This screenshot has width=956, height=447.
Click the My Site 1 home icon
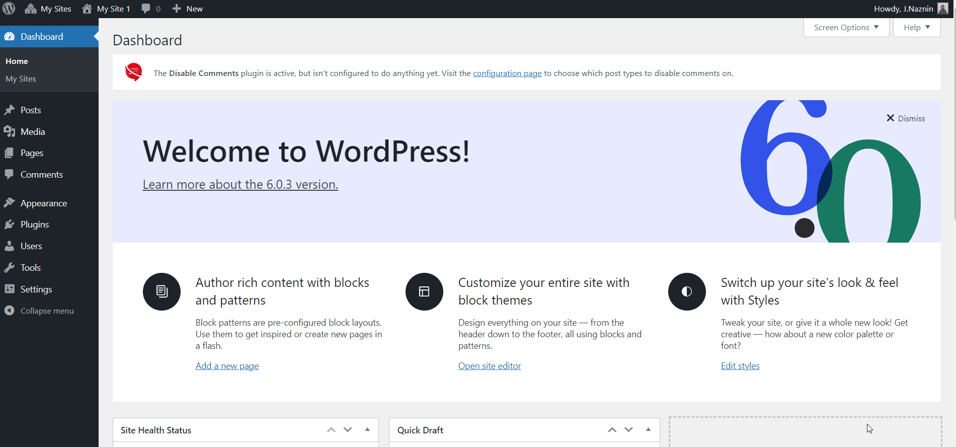tap(87, 9)
